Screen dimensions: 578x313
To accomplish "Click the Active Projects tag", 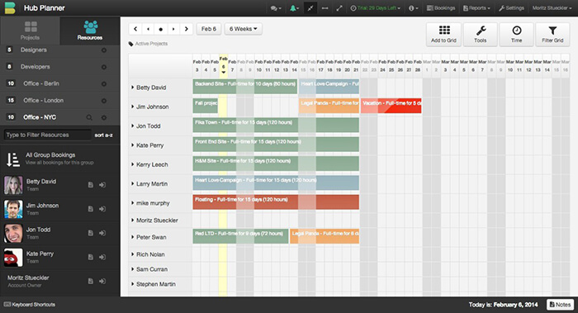I will (x=148, y=44).
